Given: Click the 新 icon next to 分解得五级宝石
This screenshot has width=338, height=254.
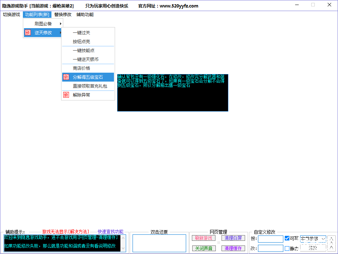Looking at the screenshot, I should coord(66,77).
